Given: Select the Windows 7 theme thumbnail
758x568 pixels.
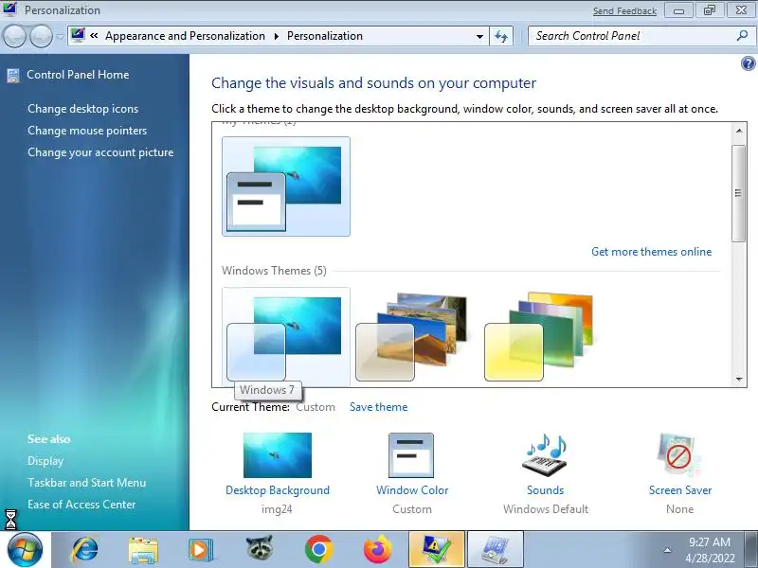Looking at the screenshot, I should [x=286, y=337].
